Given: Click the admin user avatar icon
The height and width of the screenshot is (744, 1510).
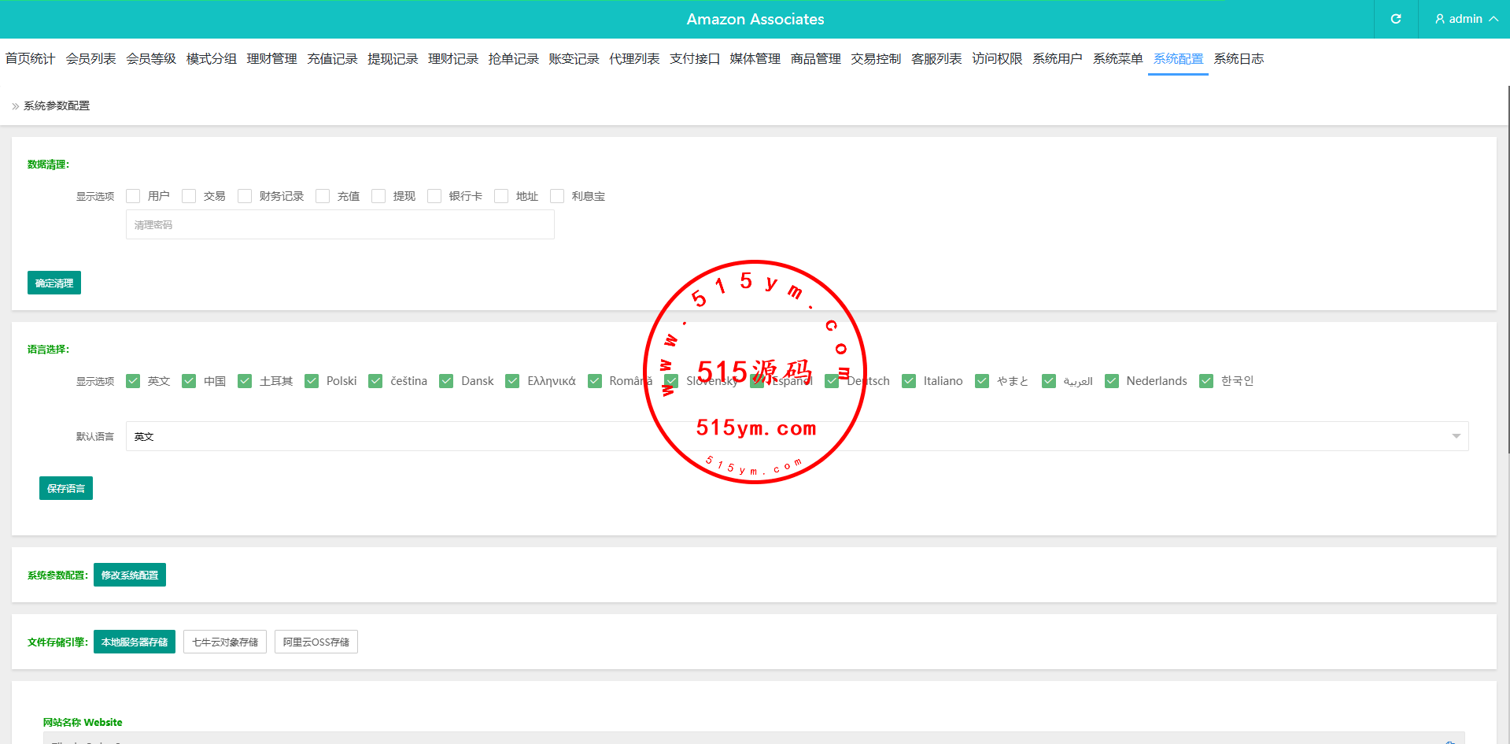Looking at the screenshot, I should [x=1439, y=19].
